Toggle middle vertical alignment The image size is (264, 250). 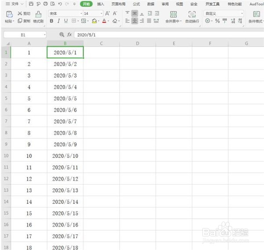(135, 13)
